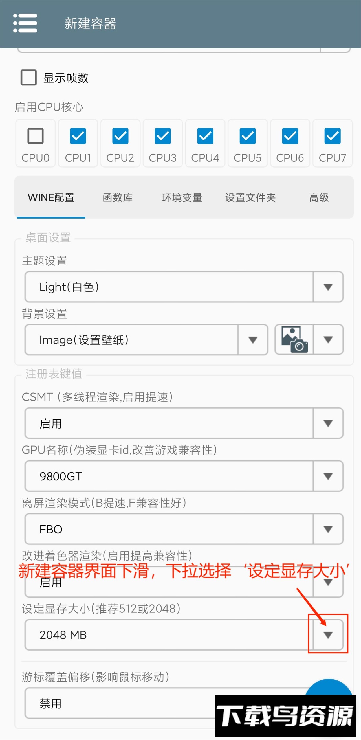Select the 高级 tab

[319, 198]
